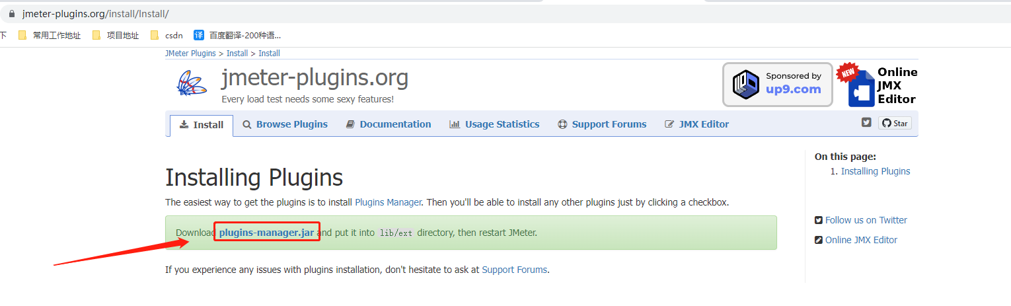Viewport: 1011px width, 306px height.
Task: Click the Plugins Manager link
Action: click(x=389, y=202)
